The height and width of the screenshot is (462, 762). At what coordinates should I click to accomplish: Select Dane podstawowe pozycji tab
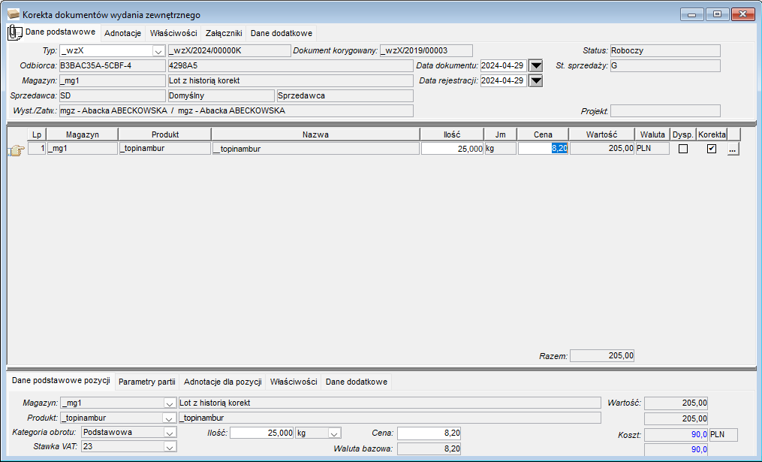coord(62,380)
